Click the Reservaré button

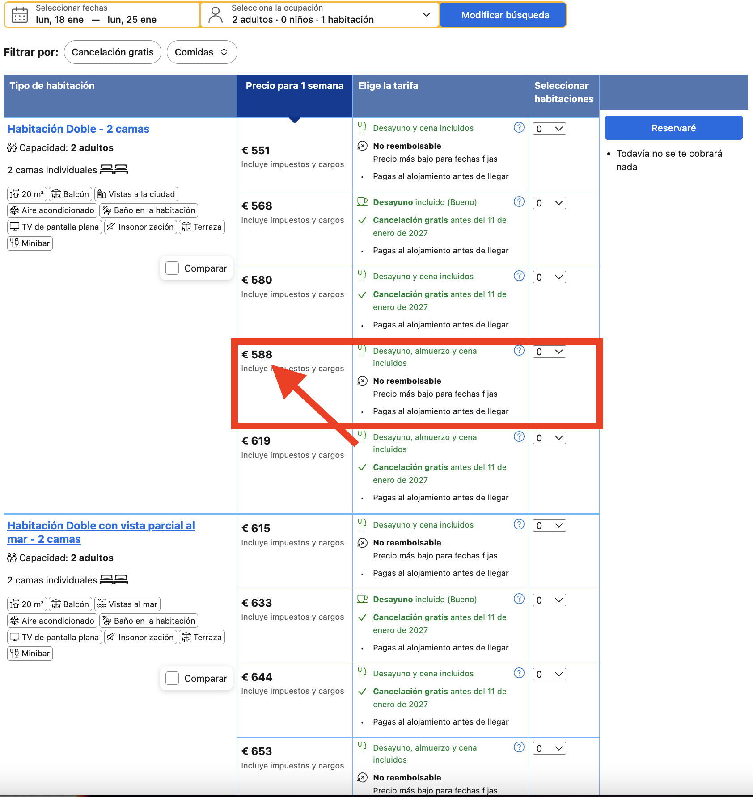point(673,128)
